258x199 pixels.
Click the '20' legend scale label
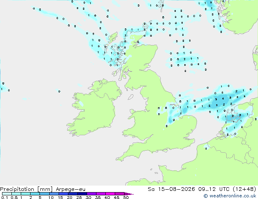point(70,197)
